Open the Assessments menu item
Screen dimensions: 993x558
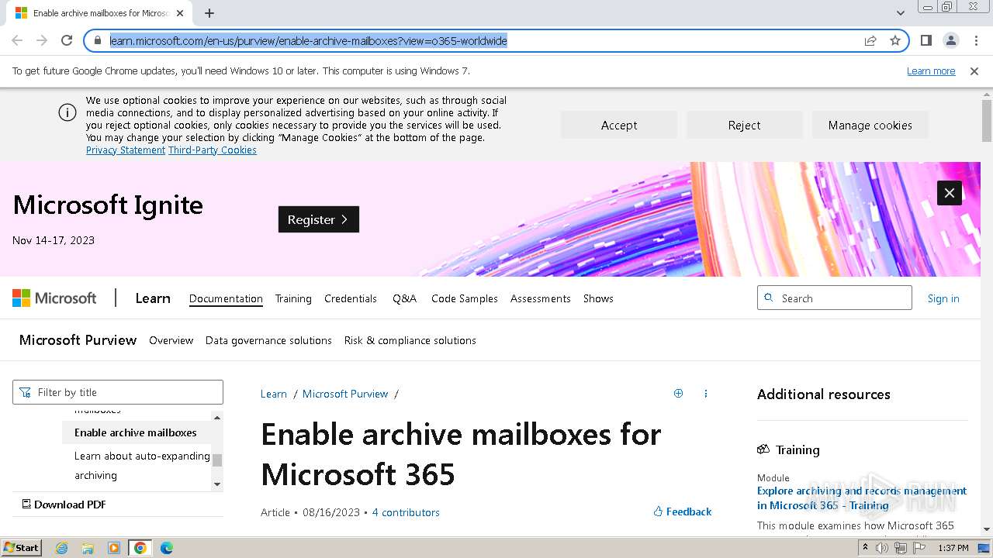tap(541, 298)
